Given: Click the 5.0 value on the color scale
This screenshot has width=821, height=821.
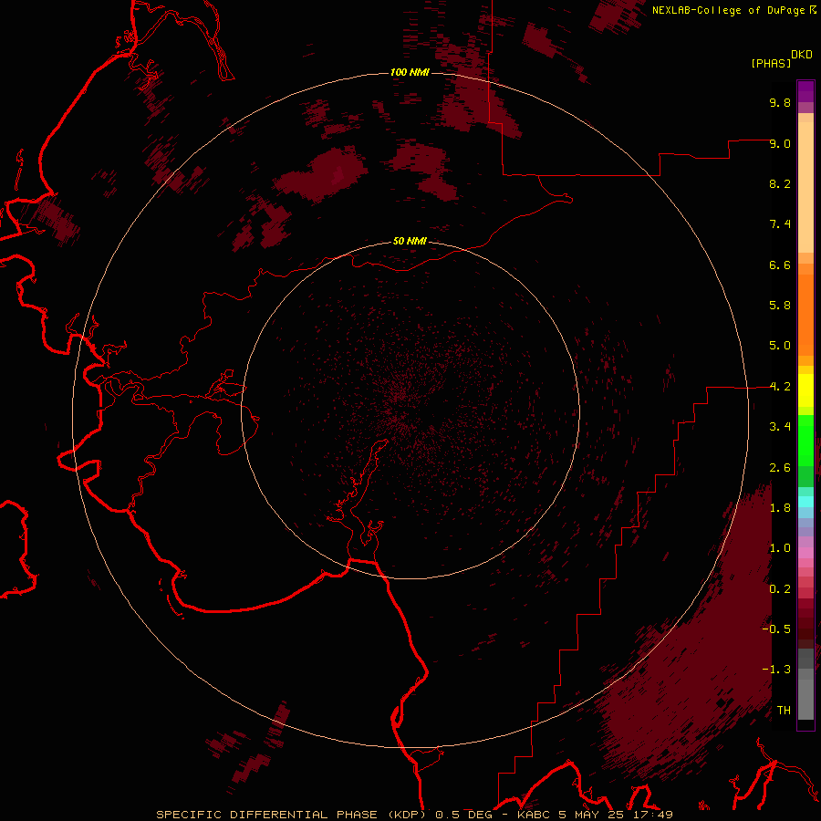Looking at the screenshot, I should coord(780,346).
